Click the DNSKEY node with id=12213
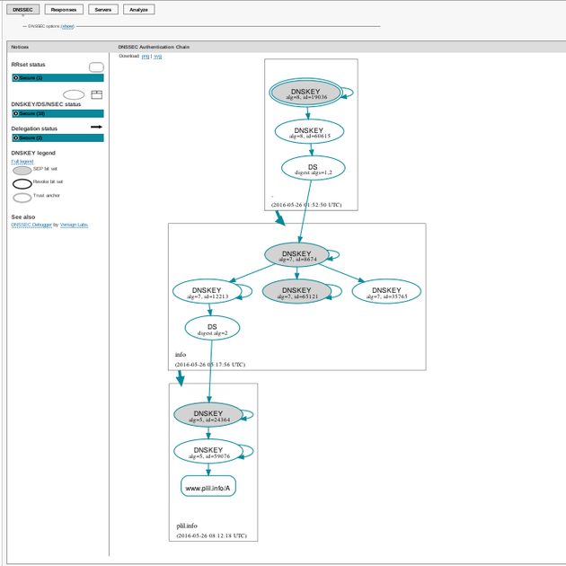Screen dimensions: 566x566 208,292
